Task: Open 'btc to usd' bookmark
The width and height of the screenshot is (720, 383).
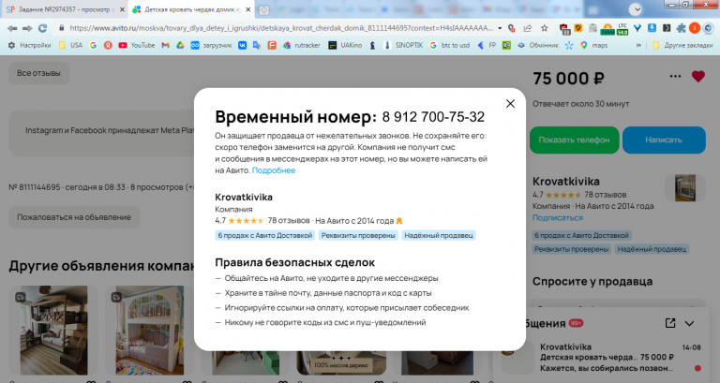Action: click(450, 45)
